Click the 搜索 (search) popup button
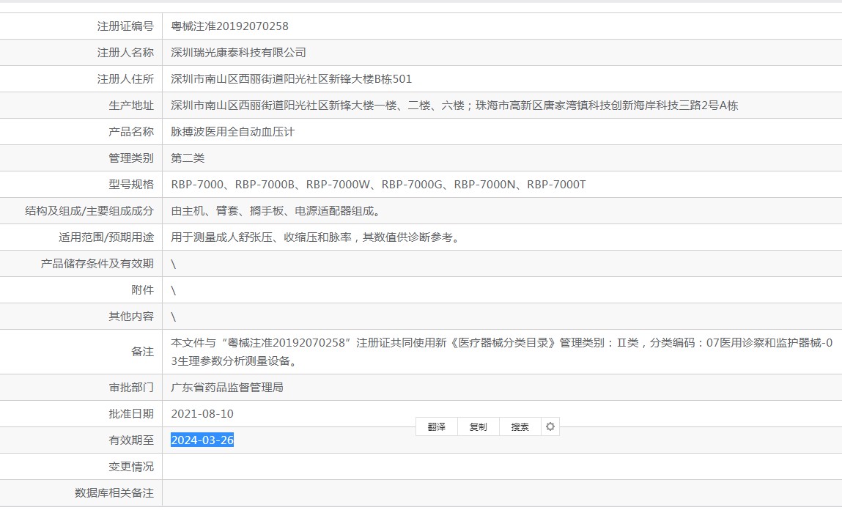The width and height of the screenshot is (842, 510). [x=520, y=426]
